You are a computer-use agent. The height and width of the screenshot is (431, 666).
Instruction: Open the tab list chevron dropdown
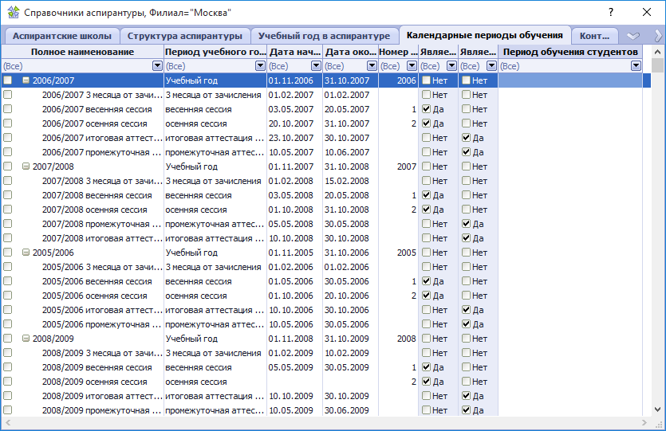pyautogui.click(x=633, y=36)
